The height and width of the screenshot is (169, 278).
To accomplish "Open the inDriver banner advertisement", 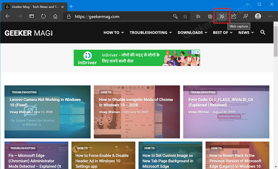I will (137, 58).
